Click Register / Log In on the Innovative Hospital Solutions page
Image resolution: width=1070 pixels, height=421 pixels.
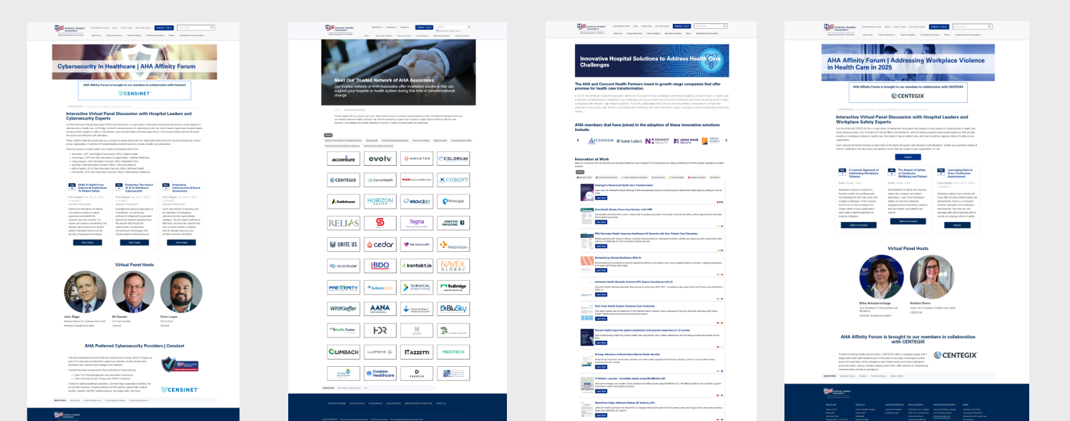click(x=681, y=26)
